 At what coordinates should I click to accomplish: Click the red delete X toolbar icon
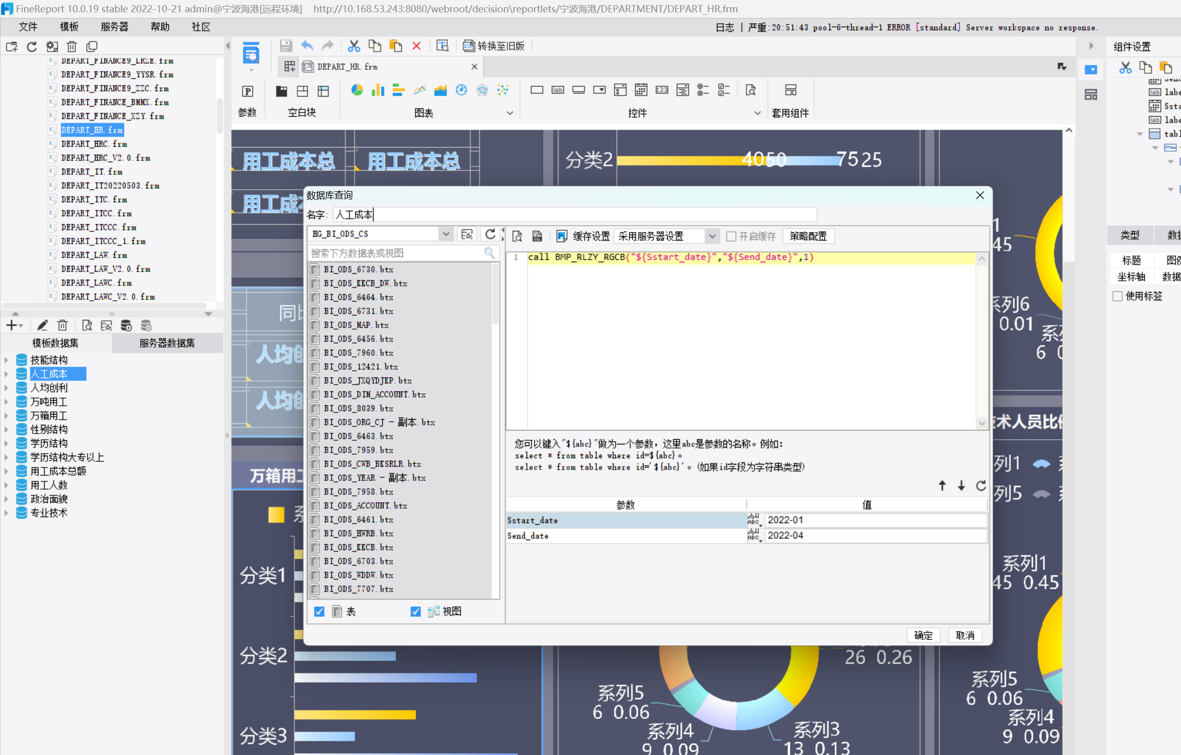[x=416, y=46]
